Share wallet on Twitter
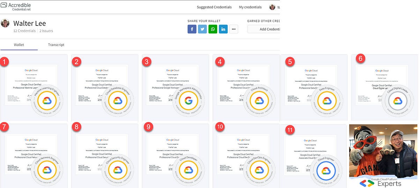Image resolution: width=419 pixels, height=188 pixels. pyautogui.click(x=202, y=29)
